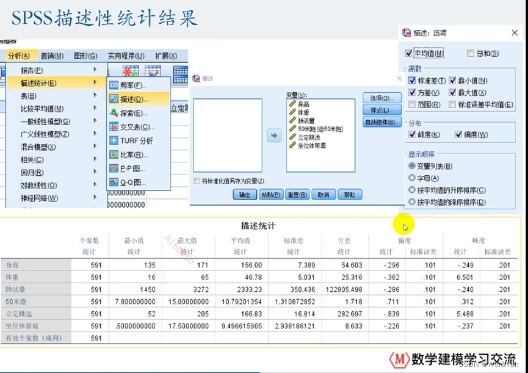The image size is (528, 373).
Task: Click the 帮助 button in 描述 dialog
Action: (x=350, y=195)
